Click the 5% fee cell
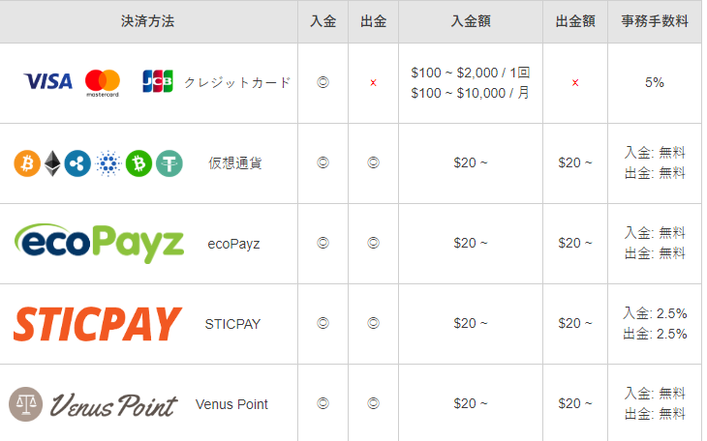Image resolution: width=707 pixels, height=441 pixels. click(655, 82)
